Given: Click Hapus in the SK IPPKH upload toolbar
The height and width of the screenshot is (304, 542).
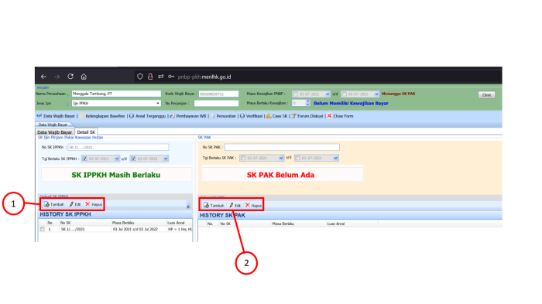Looking at the screenshot, I should click(x=94, y=204).
